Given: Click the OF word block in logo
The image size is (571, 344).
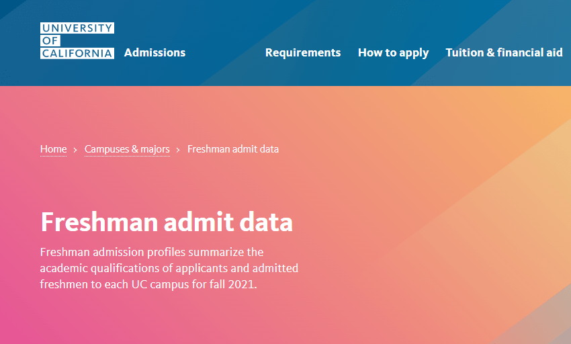Looking at the screenshot, I should (50, 40).
